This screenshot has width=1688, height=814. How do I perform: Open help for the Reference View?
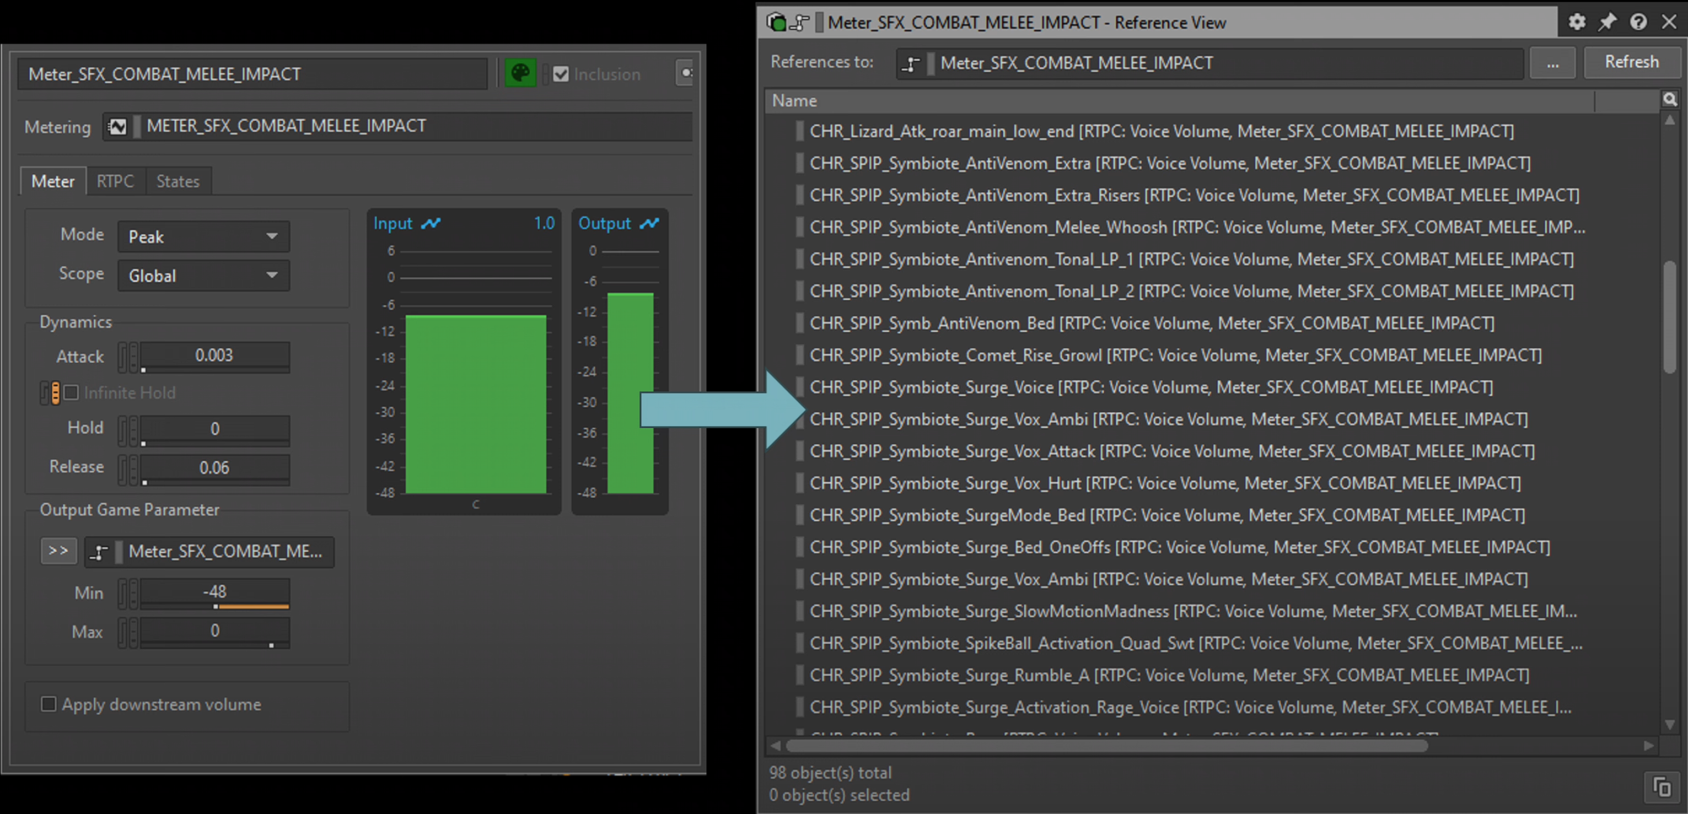(1638, 21)
